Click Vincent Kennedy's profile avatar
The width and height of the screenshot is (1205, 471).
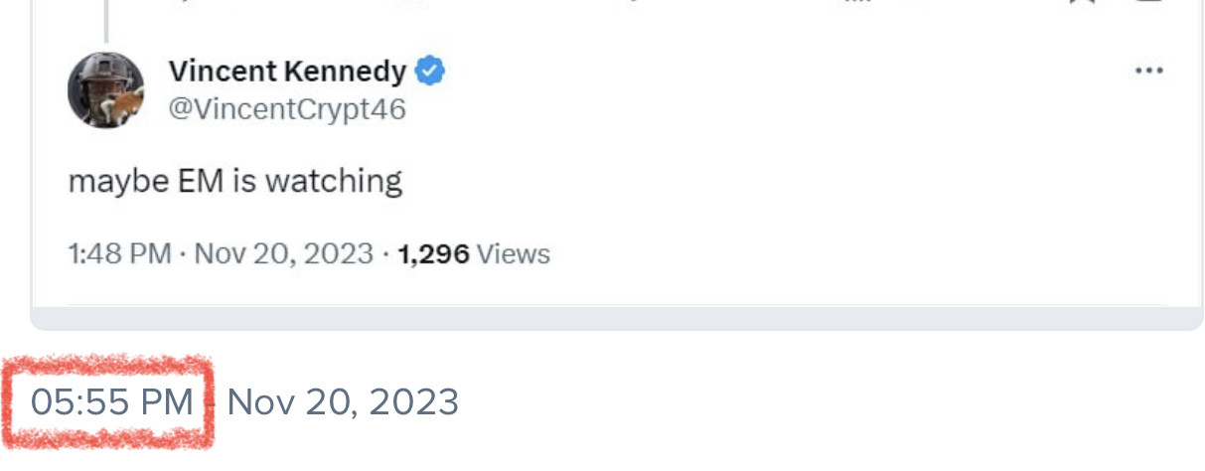pos(106,89)
